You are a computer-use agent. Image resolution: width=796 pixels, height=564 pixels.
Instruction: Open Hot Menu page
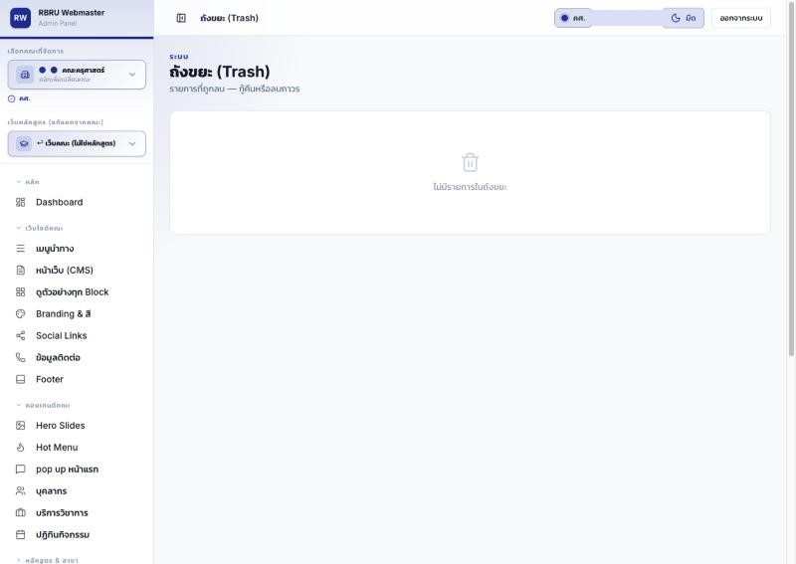(x=77, y=448)
